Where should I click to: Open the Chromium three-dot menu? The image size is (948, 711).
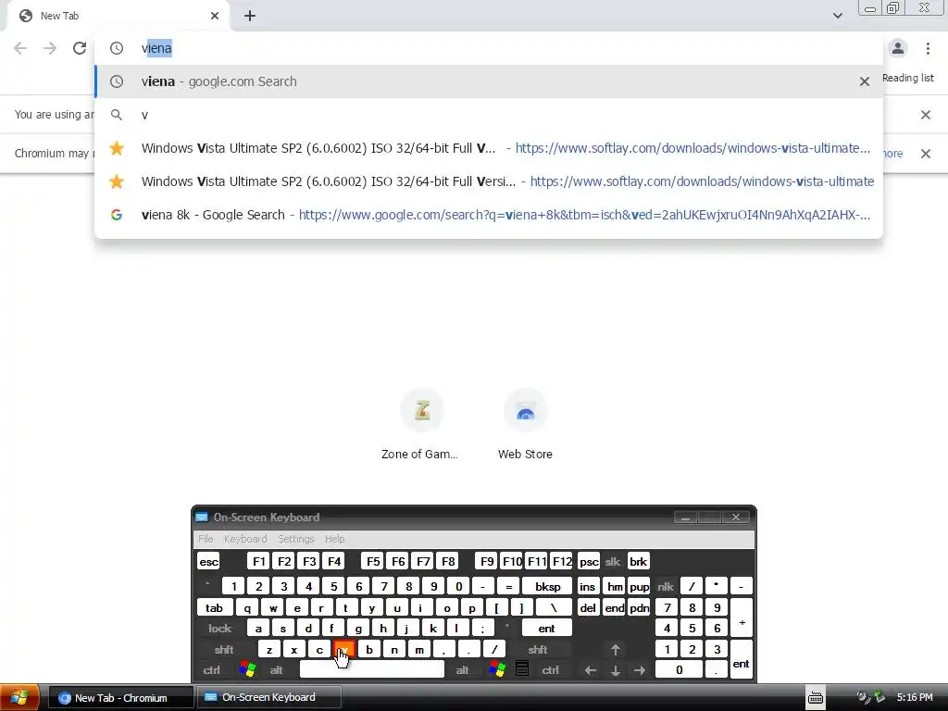pos(928,48)
